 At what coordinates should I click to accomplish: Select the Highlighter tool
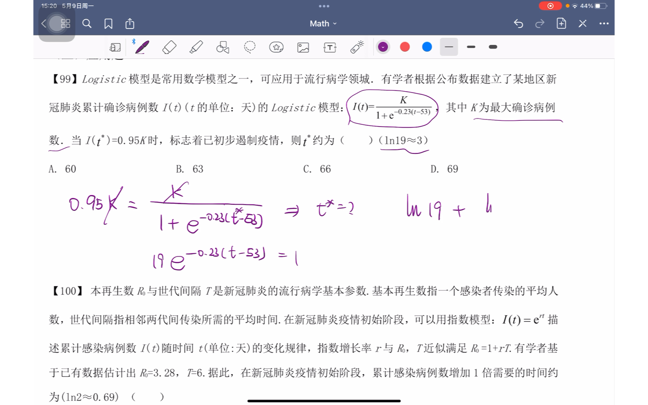(x=195, y=47)
